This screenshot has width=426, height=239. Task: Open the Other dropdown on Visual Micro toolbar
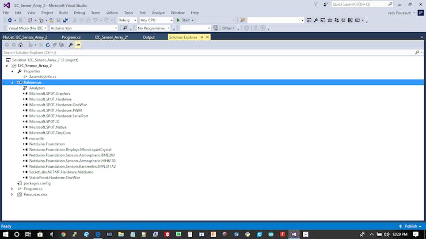pyautogui.click(x=228, y=28)
